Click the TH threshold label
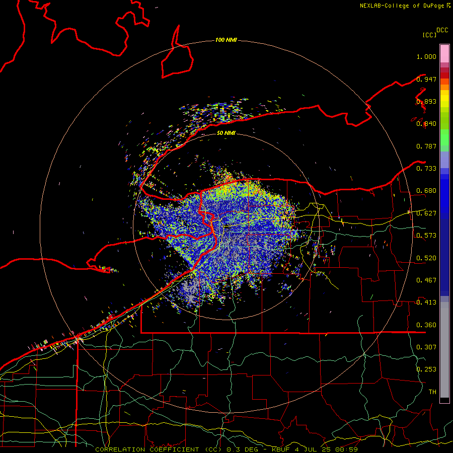The height and width of the screenshot is (453, 453). click(x=432, y=392)
